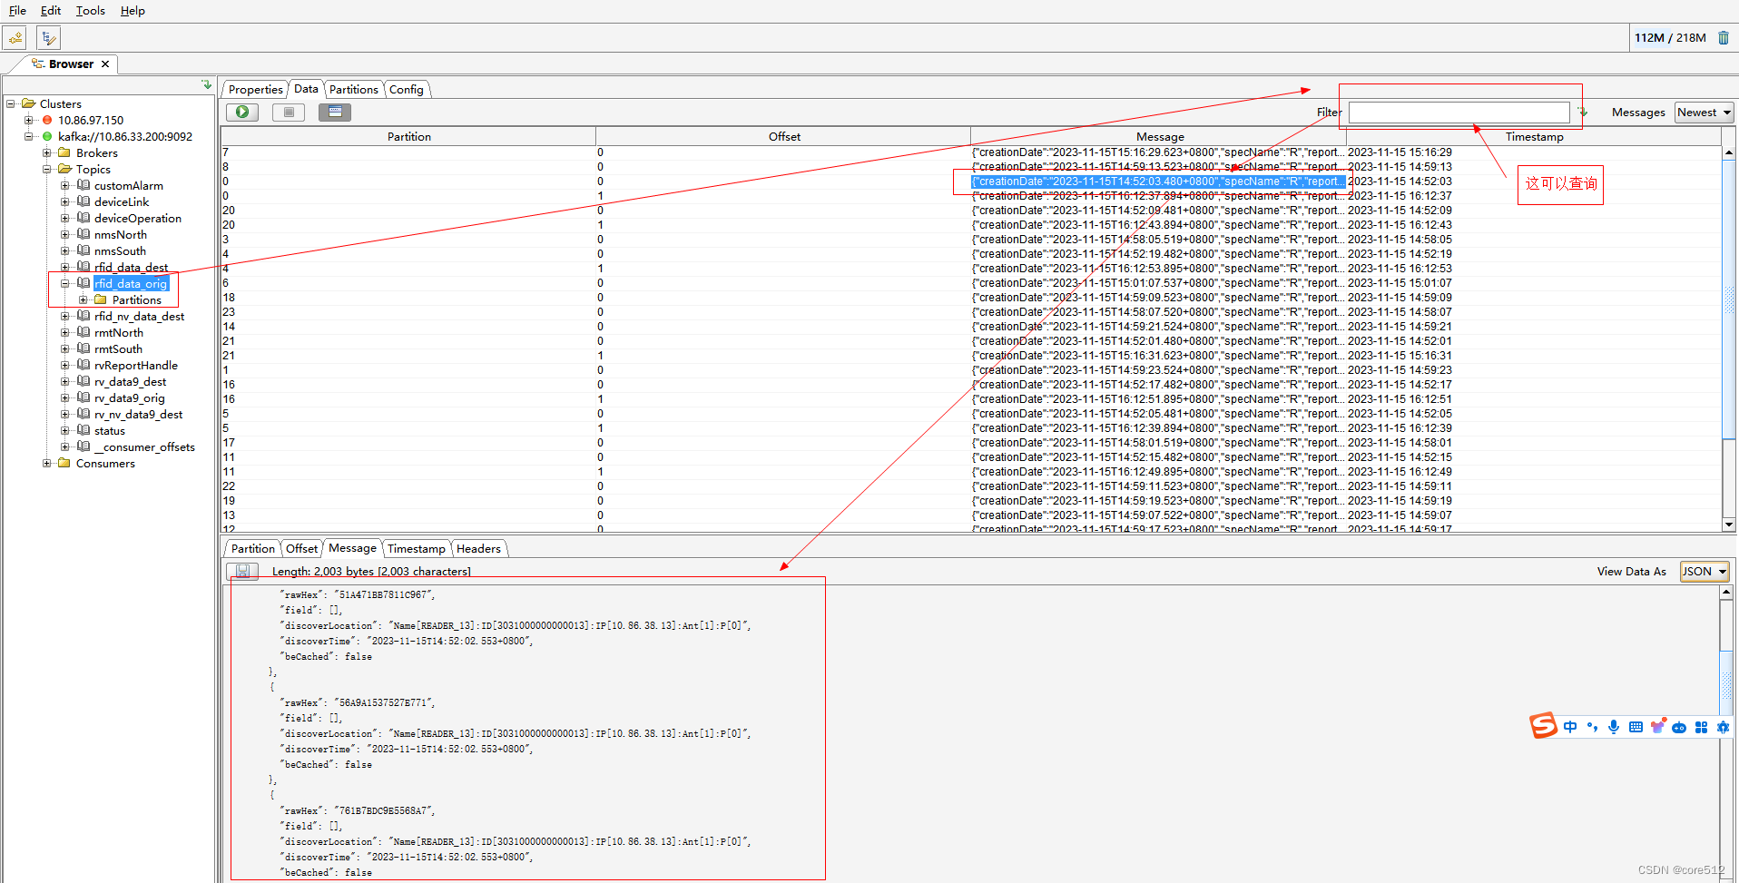
Task: Click the green status dot of kafka cluster
Action: [47, 136]
